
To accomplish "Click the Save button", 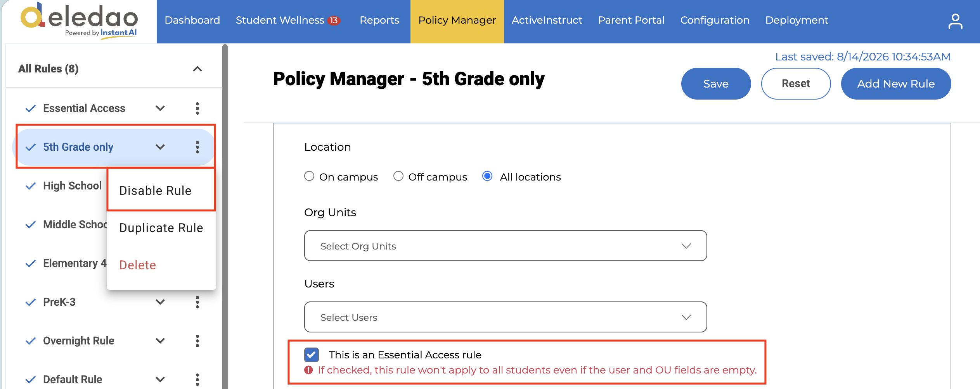I will (716, 84).
